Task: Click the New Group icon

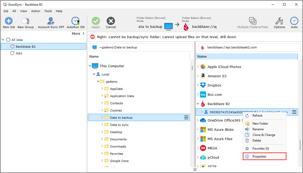Action: (x=25, y=21)
